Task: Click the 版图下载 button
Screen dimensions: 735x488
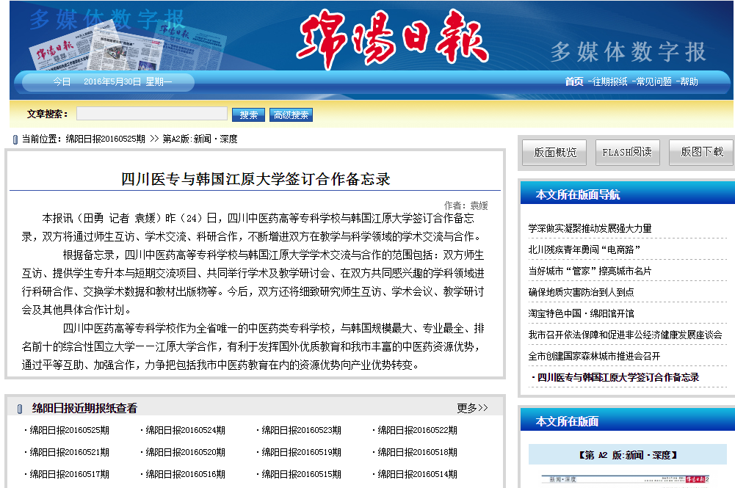Action: [701, 153]
